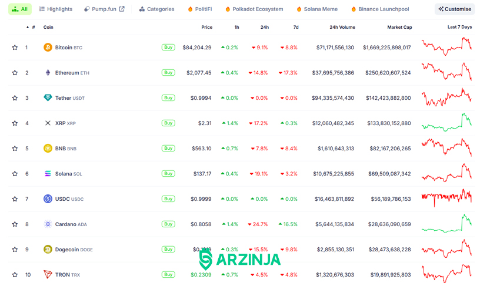
Task: Add Cardano to favorites via star
Action: pos(15,224)
